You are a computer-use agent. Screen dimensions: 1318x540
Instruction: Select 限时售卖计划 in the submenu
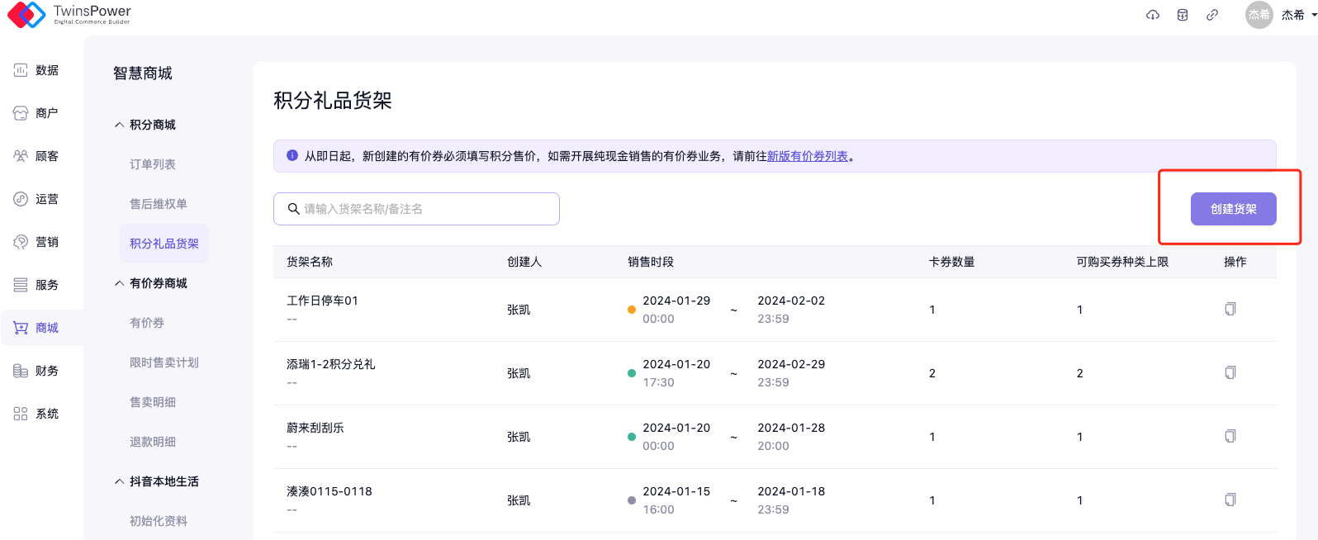tap(164, 362)
